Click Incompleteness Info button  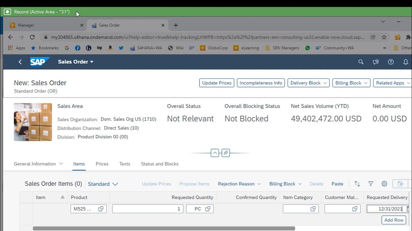tap(261, 83)
